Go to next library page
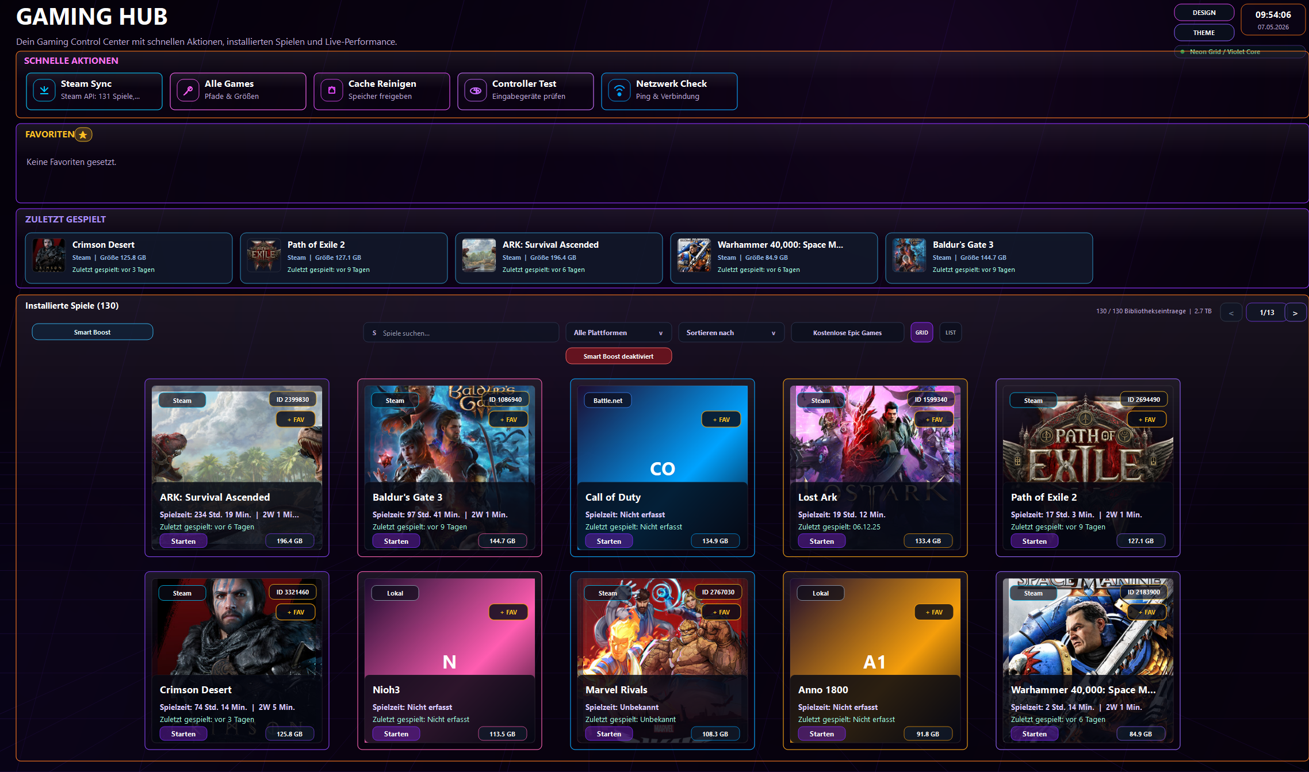Image resolution: width=1309 pixels, height=772 pixels. pos(1295,313)
